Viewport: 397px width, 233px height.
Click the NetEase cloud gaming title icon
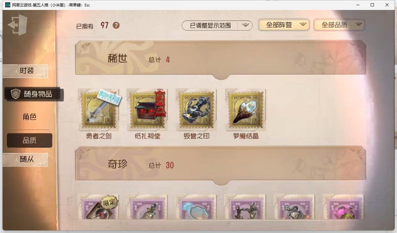click(7, 5)
